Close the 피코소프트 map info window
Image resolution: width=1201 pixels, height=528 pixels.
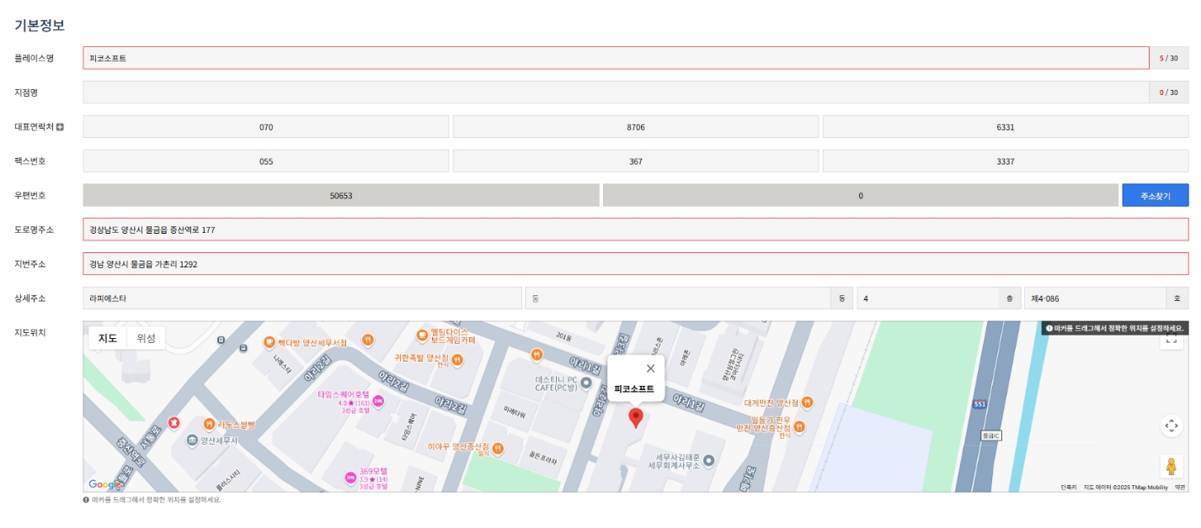coord(650,368)
